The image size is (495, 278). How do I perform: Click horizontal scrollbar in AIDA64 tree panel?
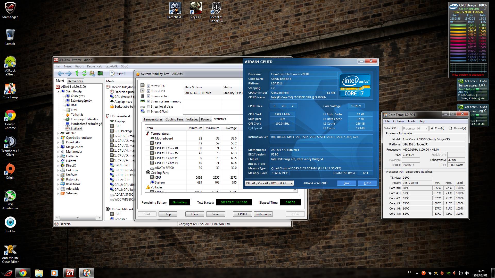pyautogui.click(x=78, y=218)
